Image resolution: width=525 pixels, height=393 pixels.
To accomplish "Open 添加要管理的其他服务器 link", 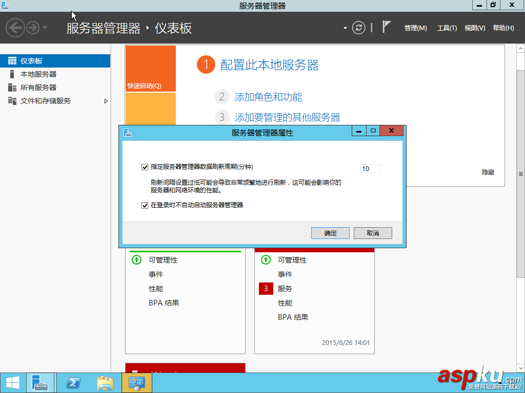I will 287,117.
